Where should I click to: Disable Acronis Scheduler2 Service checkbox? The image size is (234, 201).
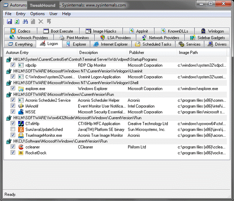[13, 100]
